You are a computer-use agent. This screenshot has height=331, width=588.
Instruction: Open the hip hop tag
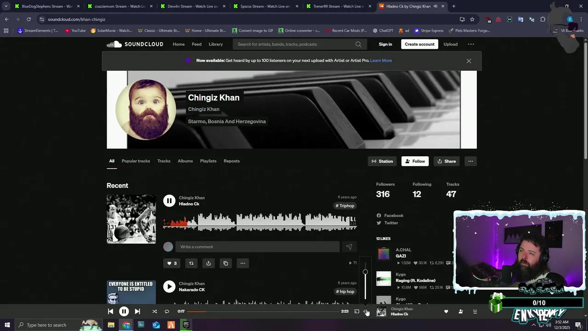click(345, 291)
